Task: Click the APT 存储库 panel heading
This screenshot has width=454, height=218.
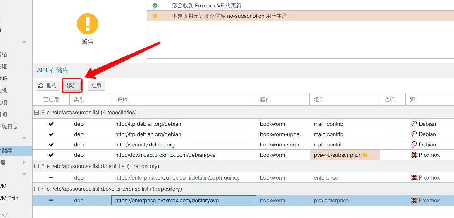Action: [53, 70]
